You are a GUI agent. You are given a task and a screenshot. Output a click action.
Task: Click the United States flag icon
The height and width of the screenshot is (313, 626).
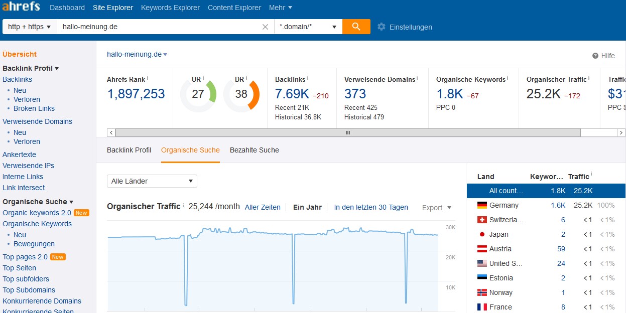[482, 263]
